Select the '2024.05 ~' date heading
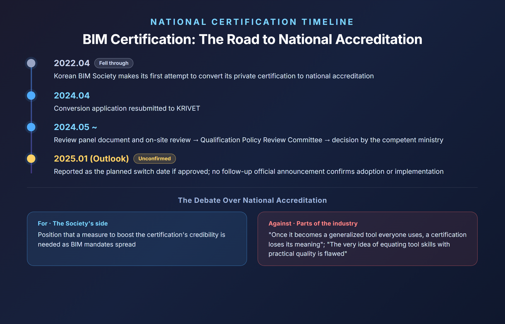The height and width of the screenshot is (324, 505). click(75, 127)
